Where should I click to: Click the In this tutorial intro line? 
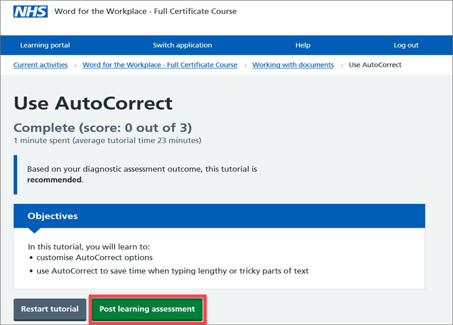tap(89, 247)
